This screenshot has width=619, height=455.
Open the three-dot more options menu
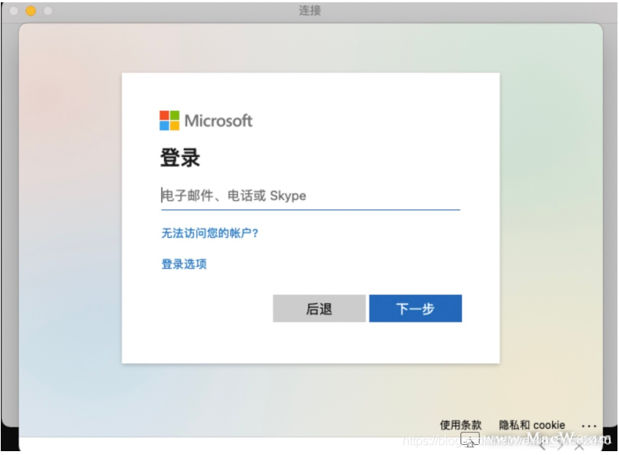point(589,427)
